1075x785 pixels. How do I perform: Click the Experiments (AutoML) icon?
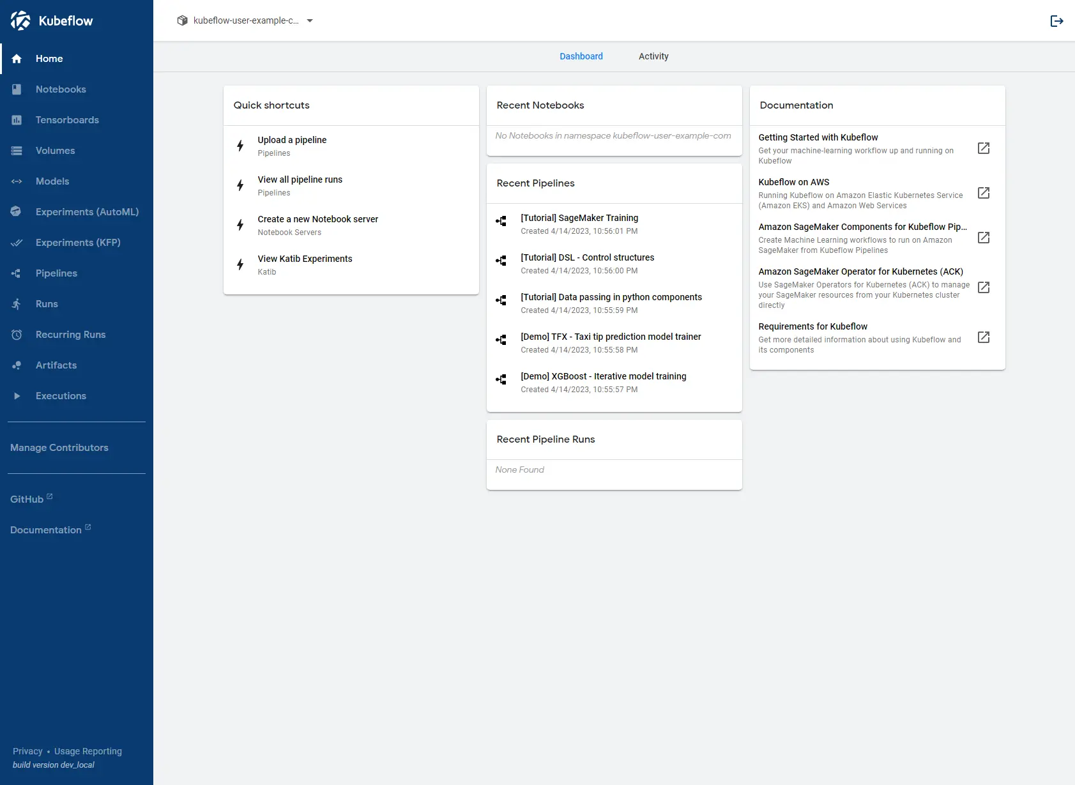coord(17,212)
